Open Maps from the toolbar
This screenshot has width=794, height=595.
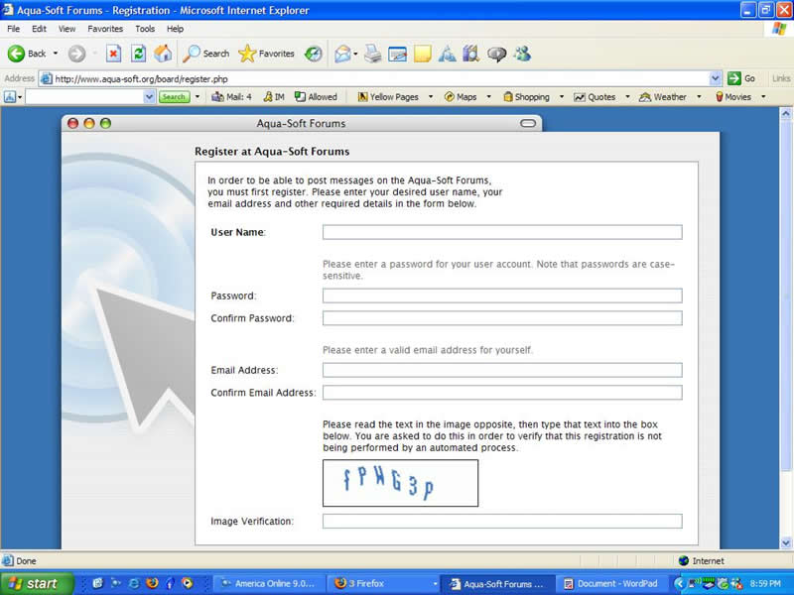[461, 96]
